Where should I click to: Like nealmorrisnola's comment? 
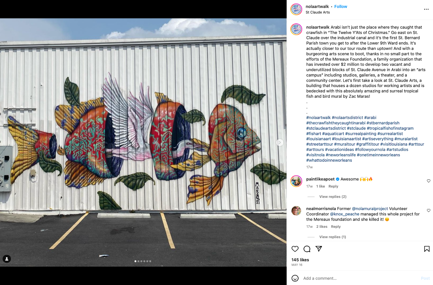[x=429, y=210]
